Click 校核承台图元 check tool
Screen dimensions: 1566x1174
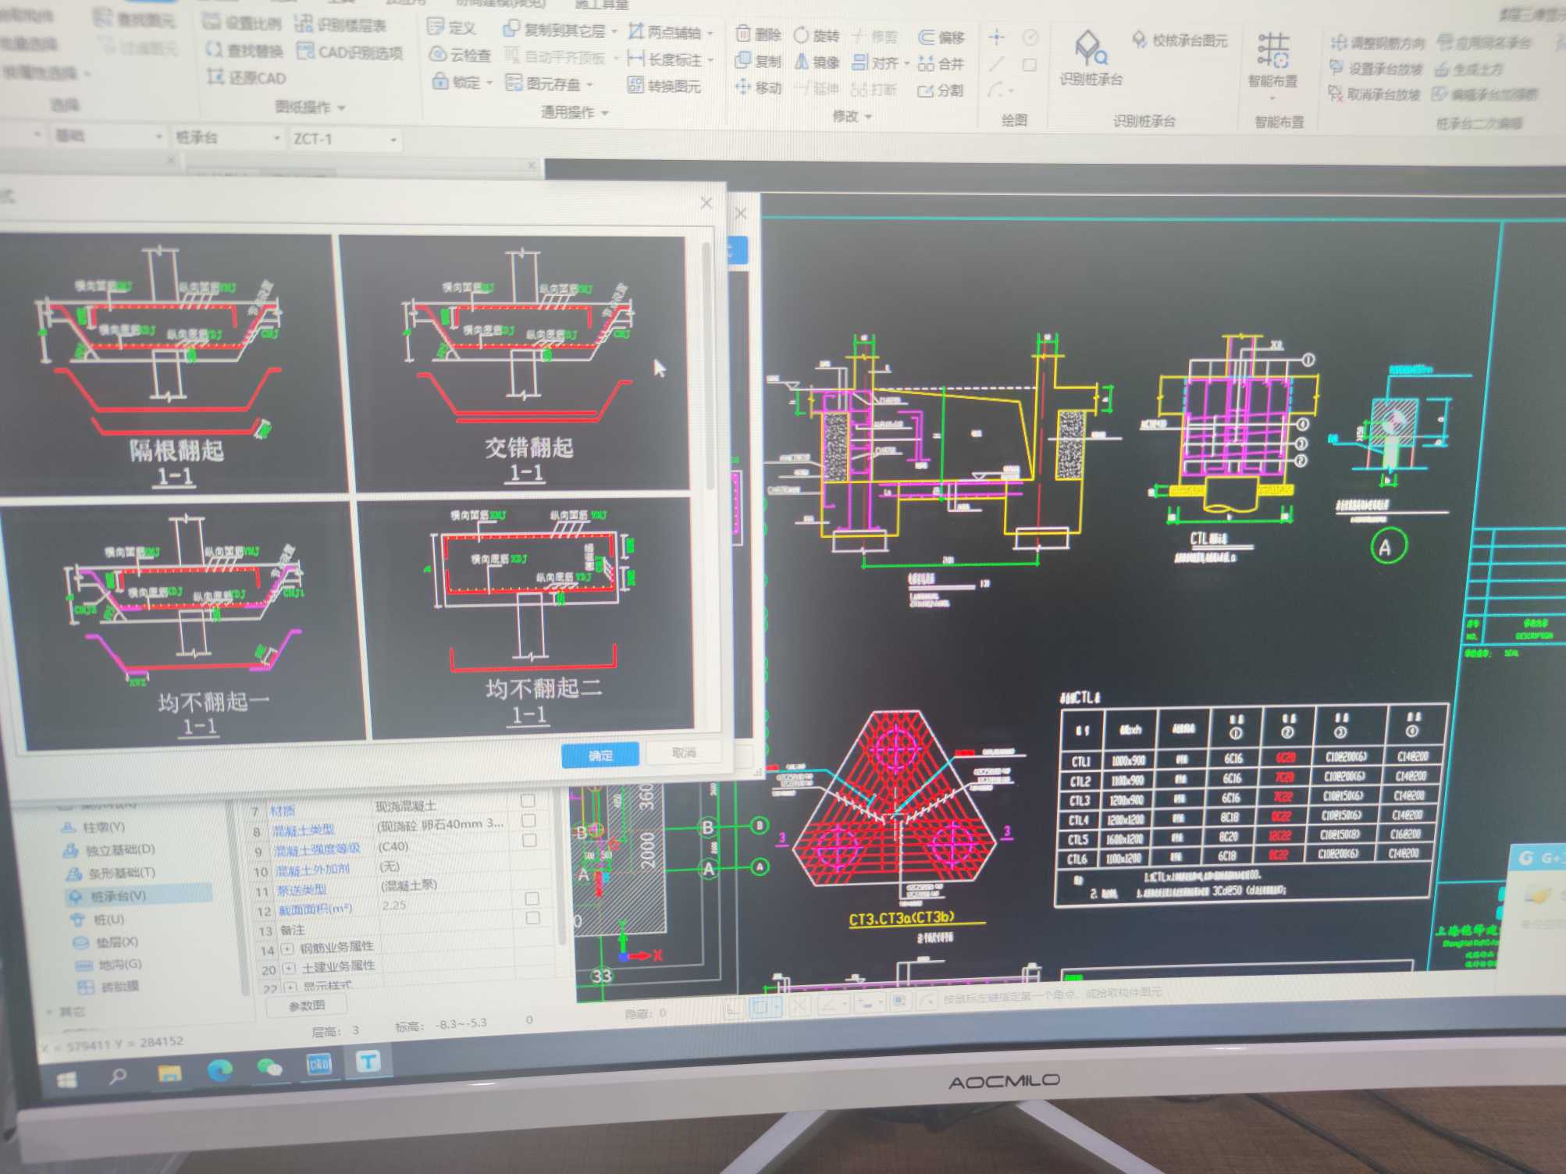[1180, 40]
